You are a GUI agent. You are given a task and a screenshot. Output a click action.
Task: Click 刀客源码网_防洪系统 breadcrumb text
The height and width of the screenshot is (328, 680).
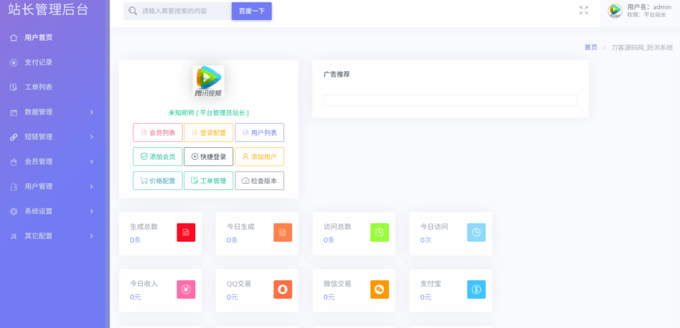point(642,48)
